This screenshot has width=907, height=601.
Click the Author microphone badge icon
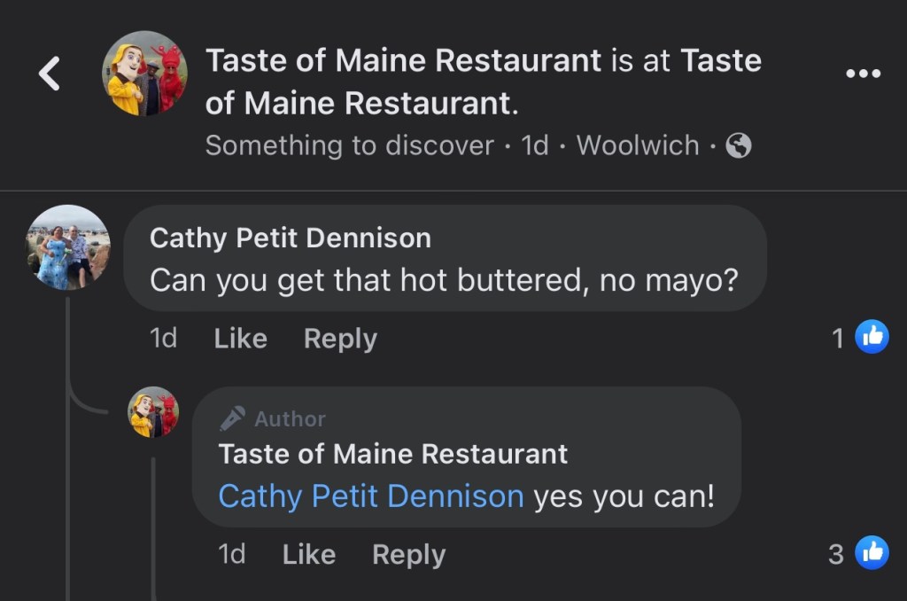coord(233,418)
